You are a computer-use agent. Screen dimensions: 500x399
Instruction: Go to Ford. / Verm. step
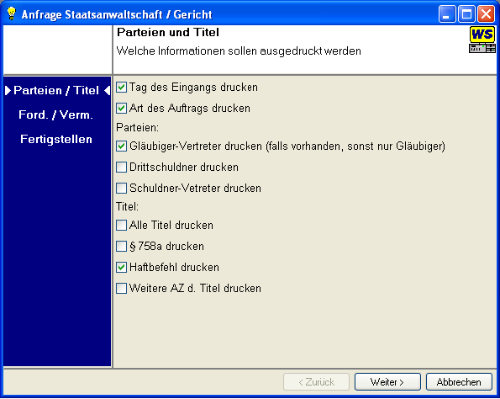(x=55, y=114)
